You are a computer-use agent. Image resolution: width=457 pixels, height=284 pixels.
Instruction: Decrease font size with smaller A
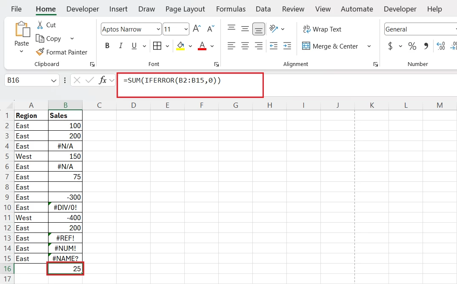(x=211, y=29)
